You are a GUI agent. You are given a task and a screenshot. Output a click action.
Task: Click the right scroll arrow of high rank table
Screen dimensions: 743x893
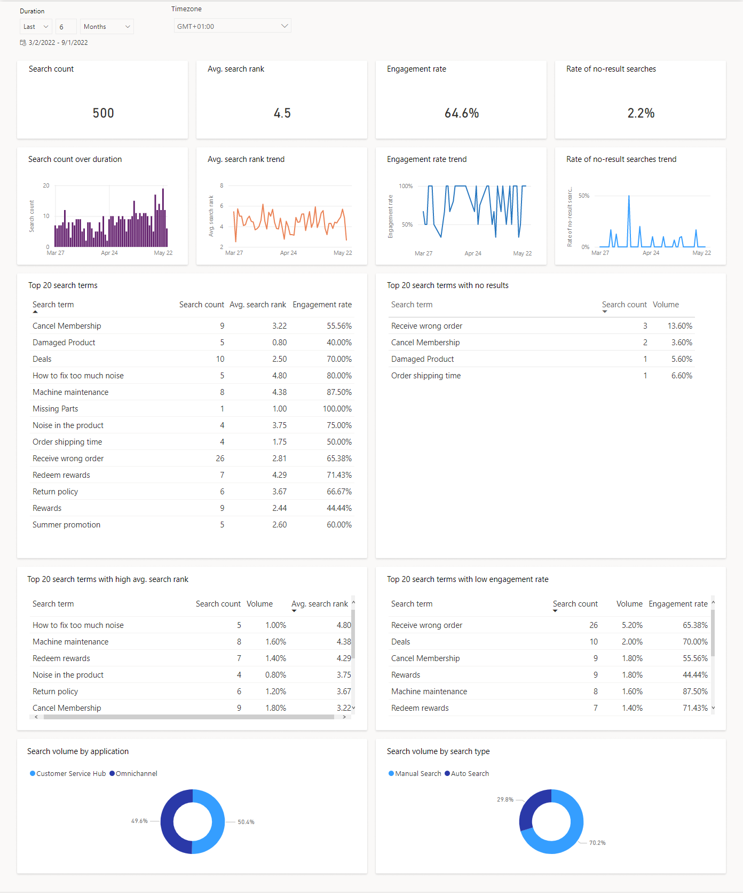[344, 717]
